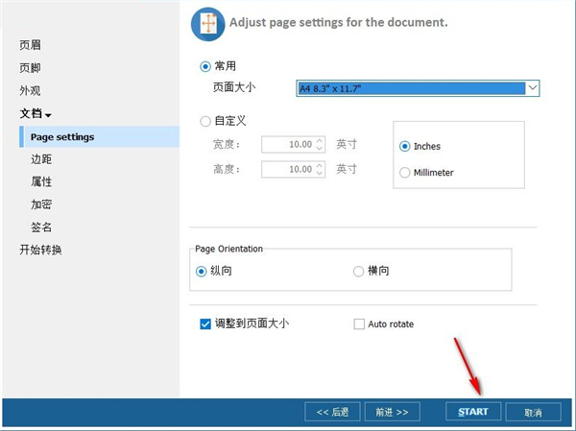Click the 取消 button
The width and height of the screenshot is (576, 431).
pyautogui.click(x=533, y=412)
